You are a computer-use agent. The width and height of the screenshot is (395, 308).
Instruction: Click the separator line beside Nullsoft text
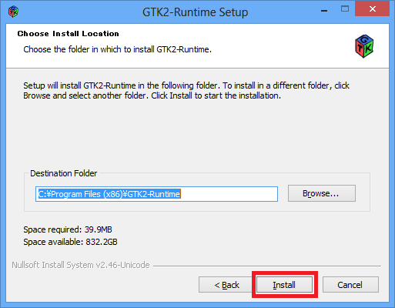click(267, 266)
